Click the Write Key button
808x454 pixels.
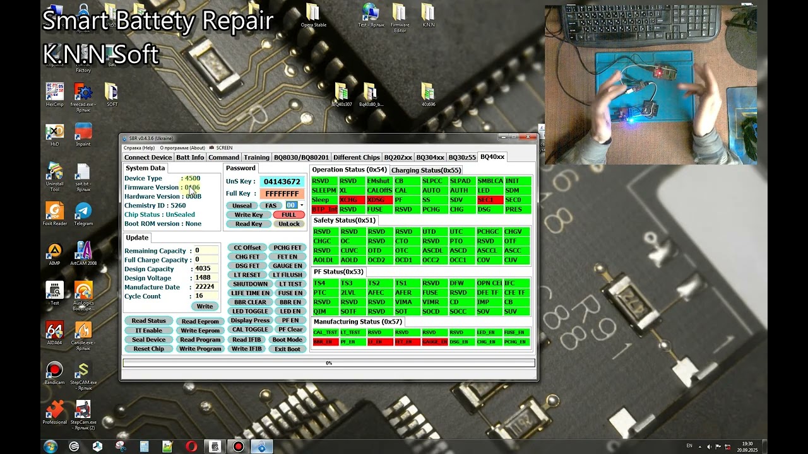(249, 214)
